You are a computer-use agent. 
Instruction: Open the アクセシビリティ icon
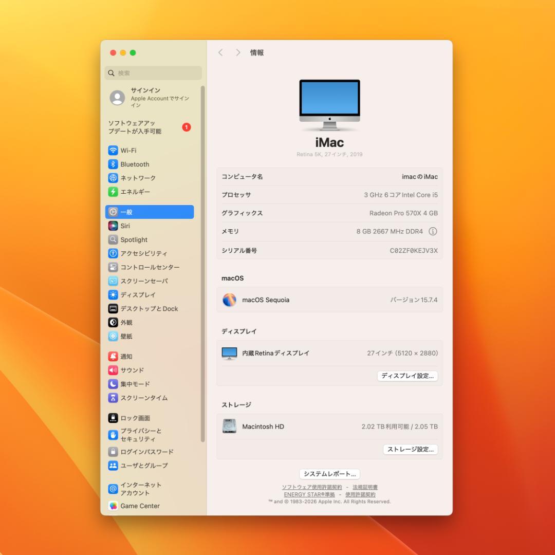[113, 253]
